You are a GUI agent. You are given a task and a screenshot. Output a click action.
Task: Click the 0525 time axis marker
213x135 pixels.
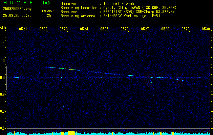click(x=104, y=29)
